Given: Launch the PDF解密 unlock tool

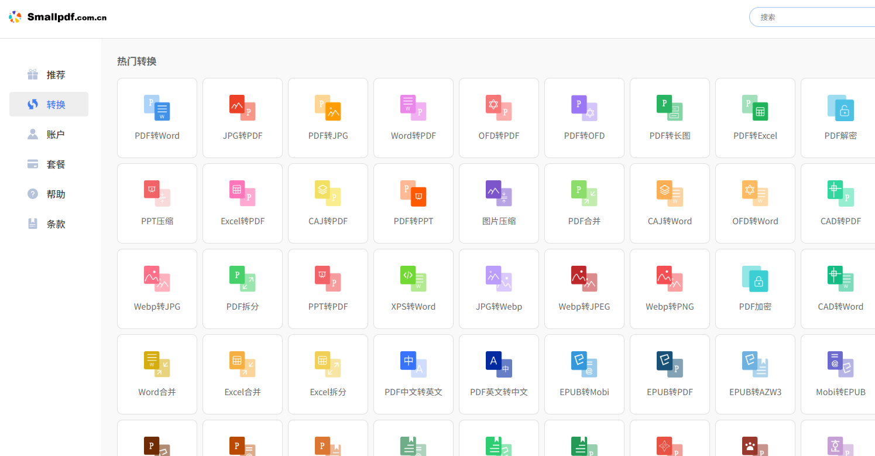Looking at the screenshot, I should (840, 118).
